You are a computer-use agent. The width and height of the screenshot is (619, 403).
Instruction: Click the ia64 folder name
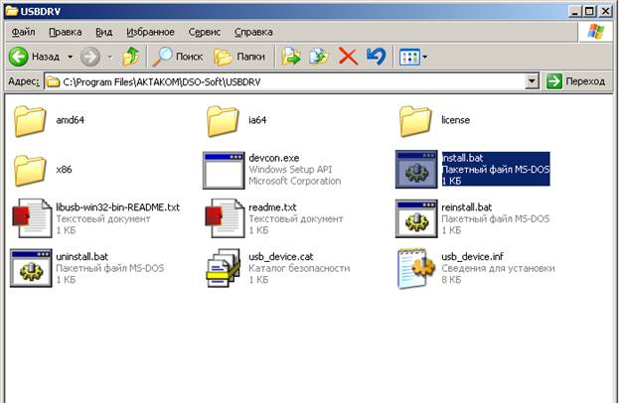(257, 120)
